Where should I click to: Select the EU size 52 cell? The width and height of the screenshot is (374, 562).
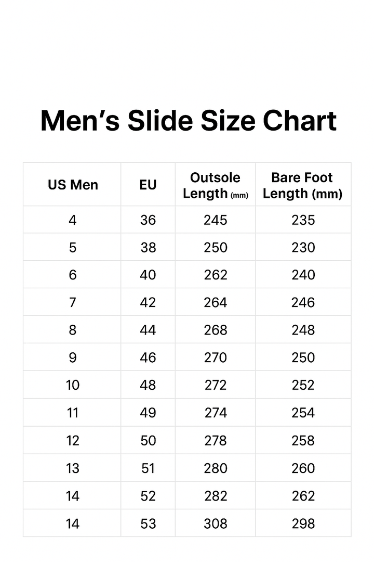click(x=148, y=496)
